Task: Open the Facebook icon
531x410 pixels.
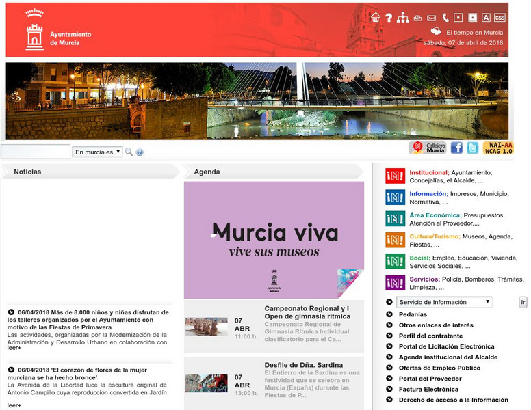Action: tap(456, 148)
